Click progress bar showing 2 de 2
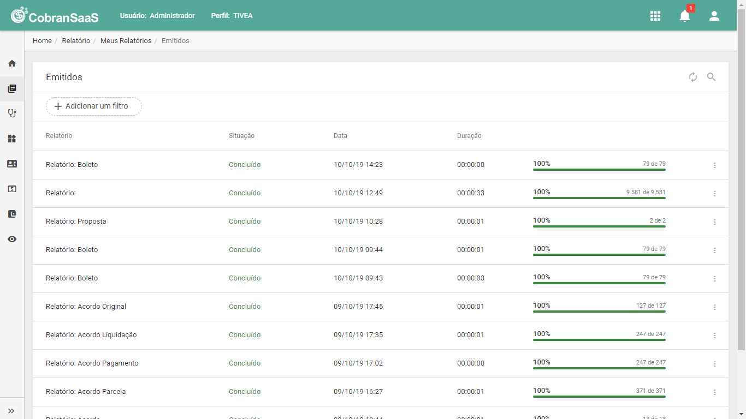Viewport: 746px width, 419px height. [599, 226]
